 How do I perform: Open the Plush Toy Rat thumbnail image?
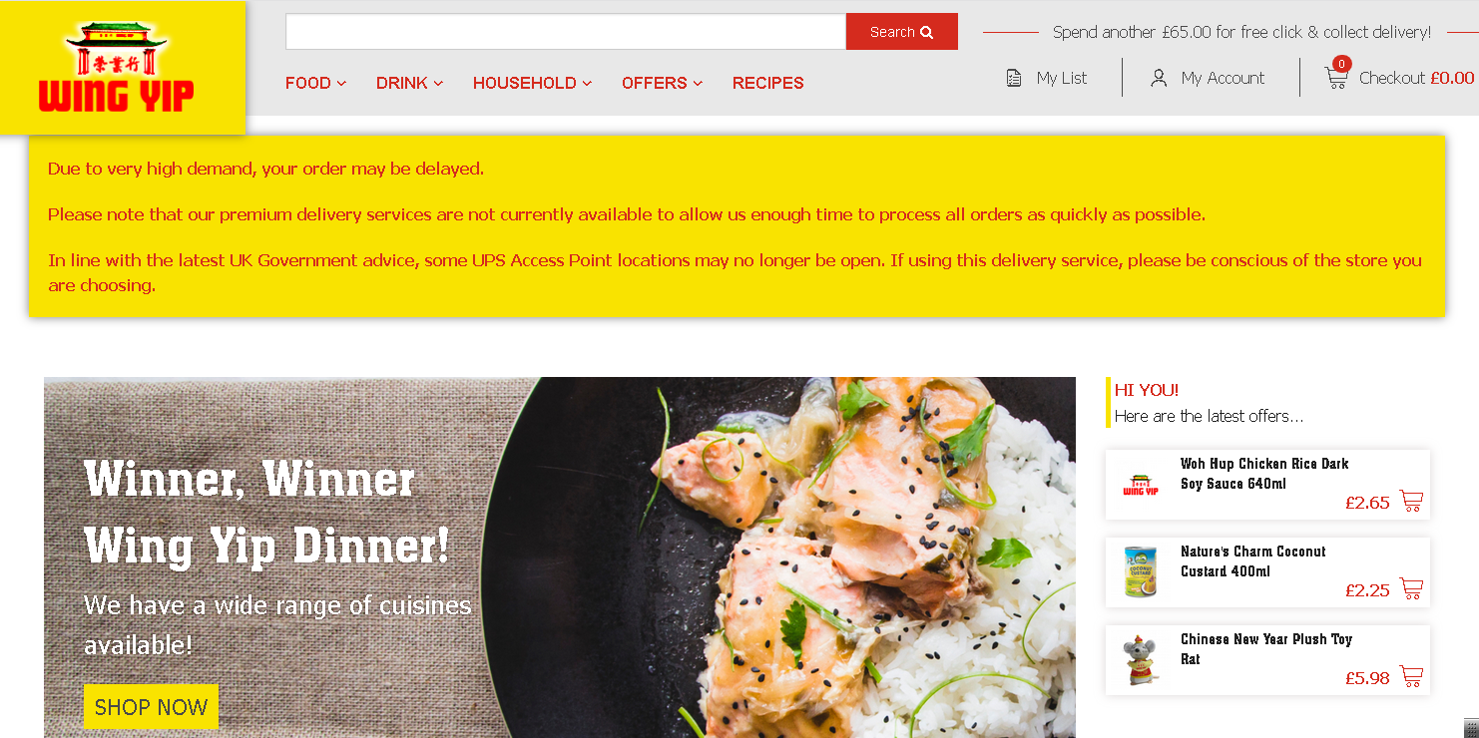click(x=1140, y=660)
